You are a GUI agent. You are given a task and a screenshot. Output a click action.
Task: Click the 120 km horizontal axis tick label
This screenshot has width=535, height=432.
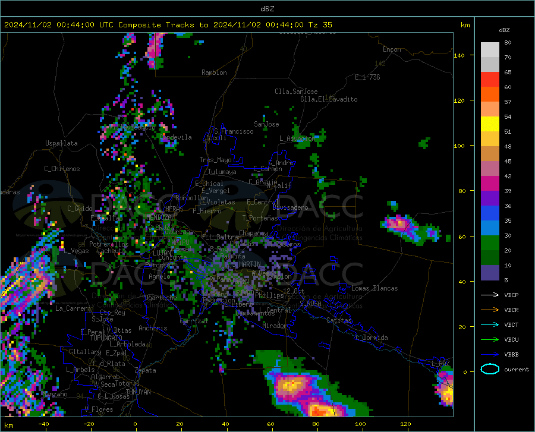pos(405,424)
